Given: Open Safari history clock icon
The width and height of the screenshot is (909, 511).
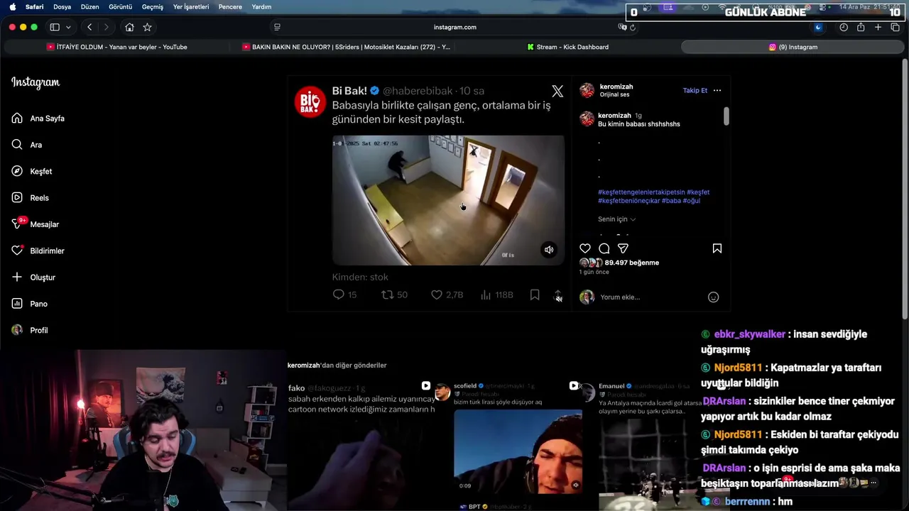Looking at the screenshot, I should [x=844, y=27].
